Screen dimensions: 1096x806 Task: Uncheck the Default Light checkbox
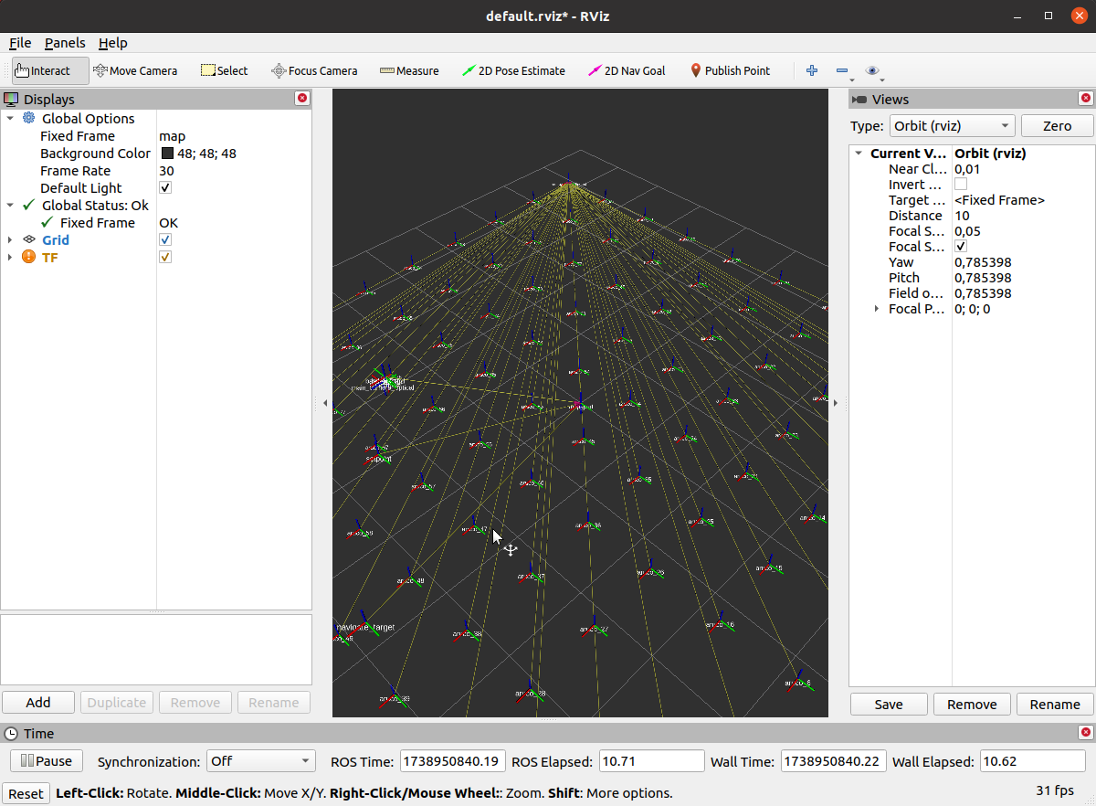click(165, 188)
